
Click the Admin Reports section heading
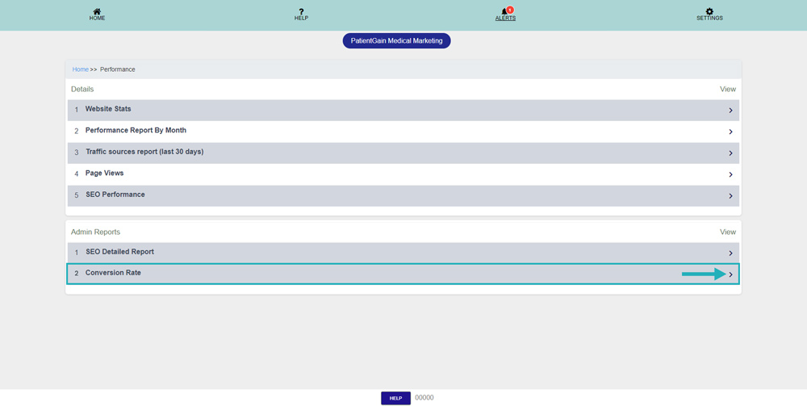click(x=95, y=232)
